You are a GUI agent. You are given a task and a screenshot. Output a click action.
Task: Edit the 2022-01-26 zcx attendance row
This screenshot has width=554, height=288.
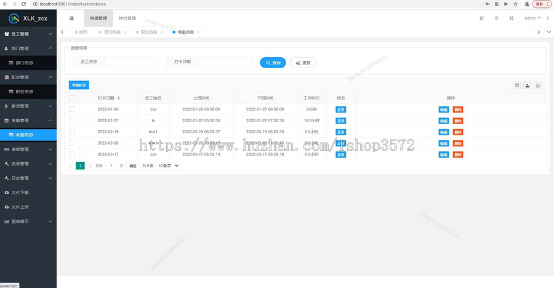point(443,110)
